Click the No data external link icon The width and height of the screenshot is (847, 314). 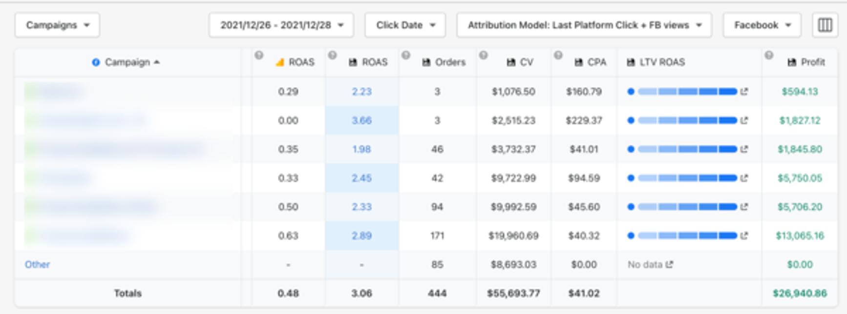pos(669,264)
